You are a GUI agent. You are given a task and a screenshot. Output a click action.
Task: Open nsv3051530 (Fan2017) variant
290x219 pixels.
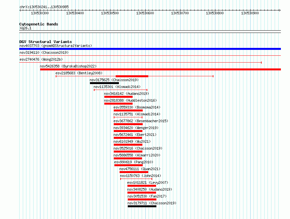147,196
